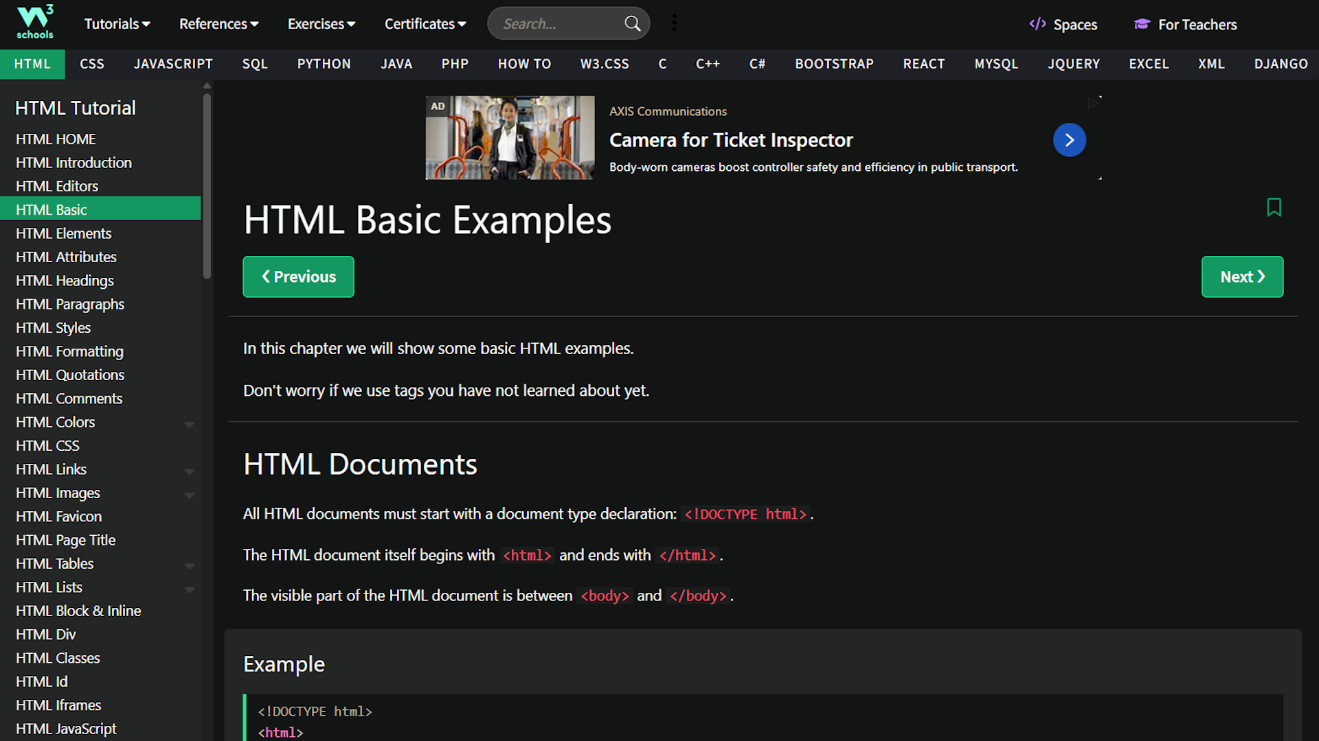The height and width of the screenshot is (741, 1319).
Task: Open the three-dot more options icon
Action: point(674,23)
